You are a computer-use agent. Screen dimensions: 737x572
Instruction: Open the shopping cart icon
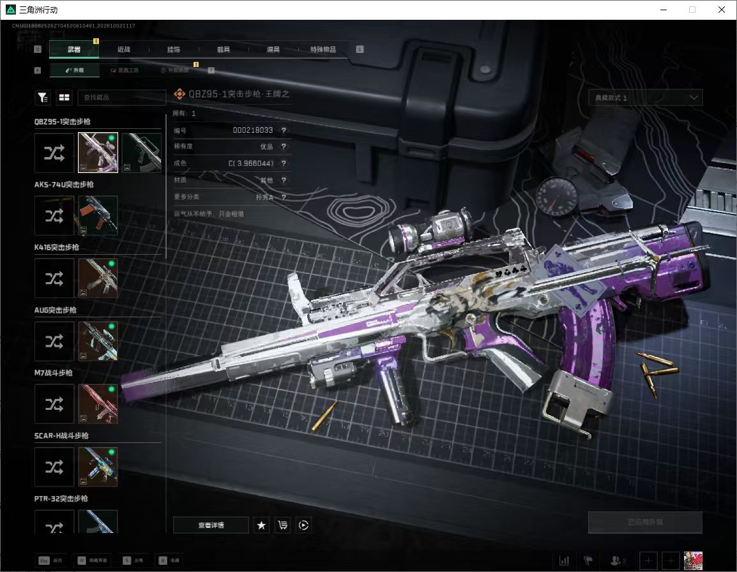tap(282, 525)
